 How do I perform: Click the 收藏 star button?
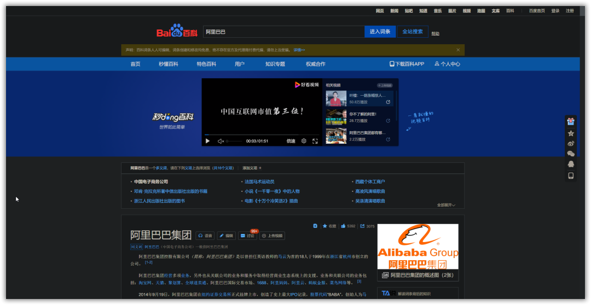pyautogui.click(x=329, y=226)
